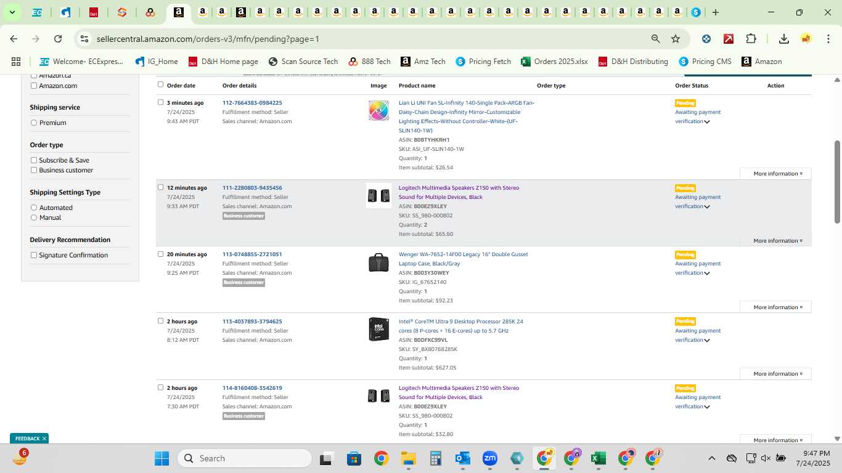Expand payment verification status for Intel order
The image size is (842, 473).
(x=707, y=341)
